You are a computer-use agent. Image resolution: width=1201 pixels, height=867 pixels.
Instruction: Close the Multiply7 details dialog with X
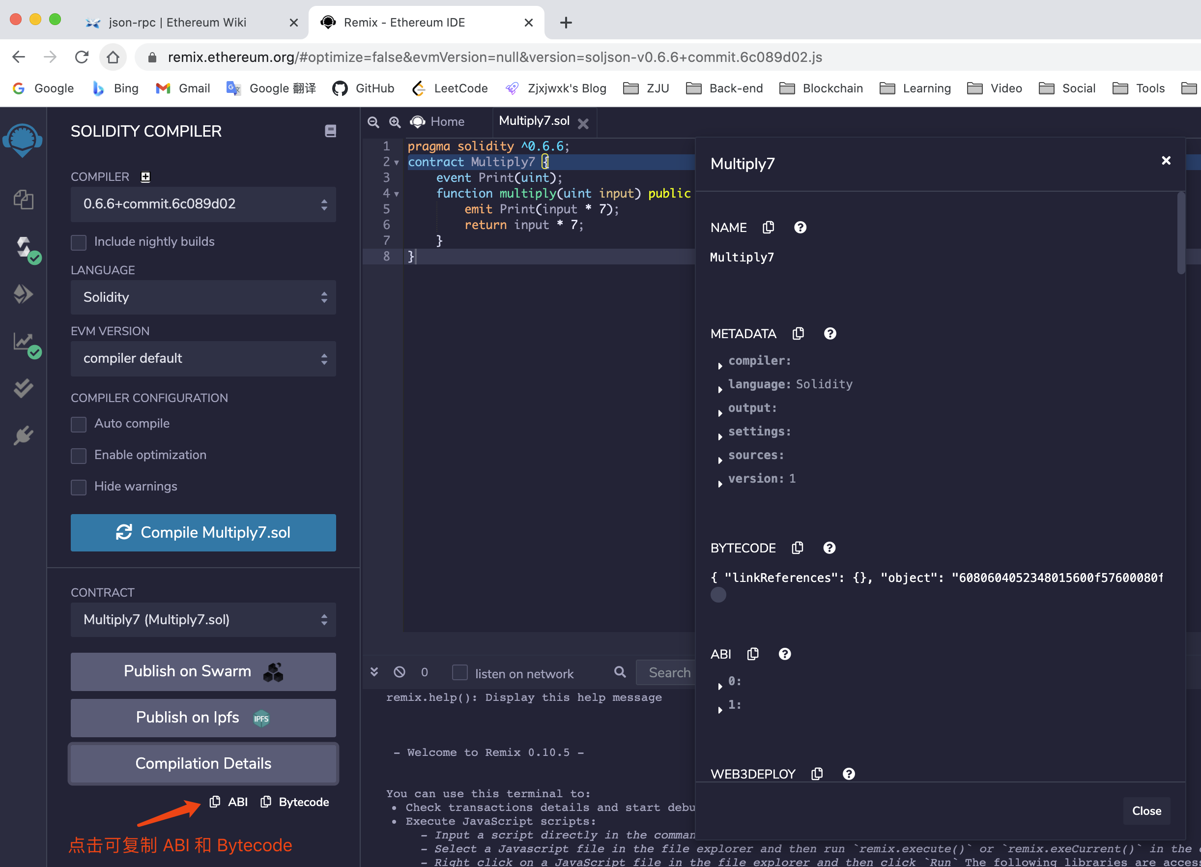click(x=1166, y=161)
